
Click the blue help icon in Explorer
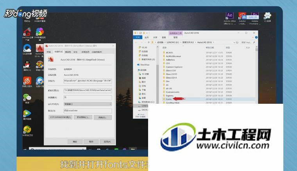tap(256, 37)
